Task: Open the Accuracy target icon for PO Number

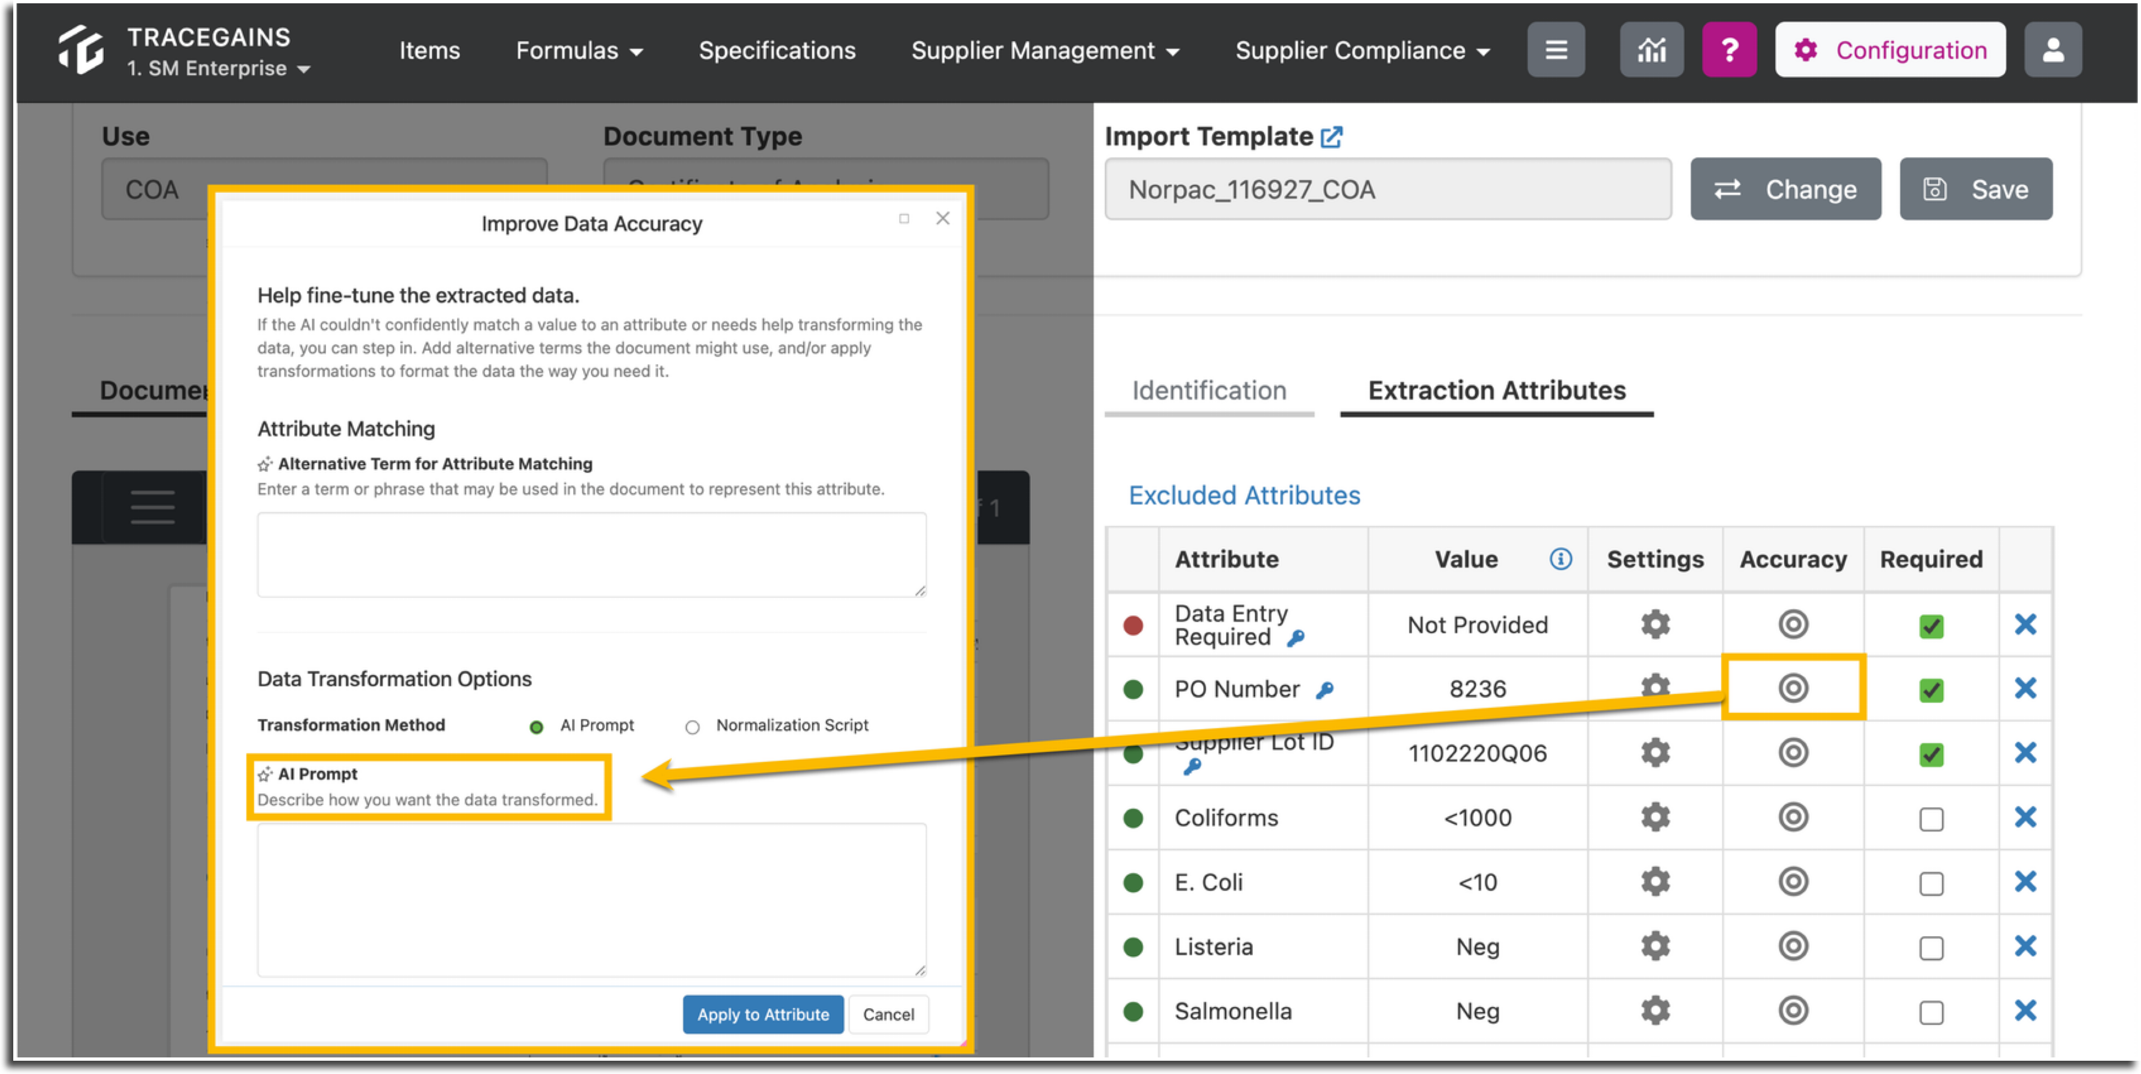Action: (1793, 688)
